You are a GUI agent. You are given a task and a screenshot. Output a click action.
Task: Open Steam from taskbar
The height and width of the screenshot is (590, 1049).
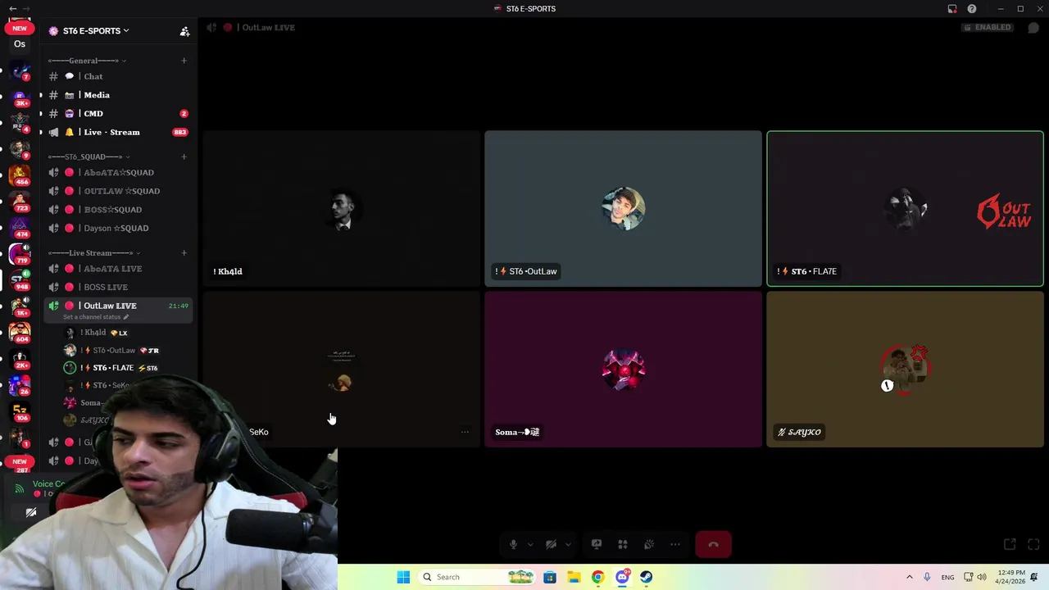[647, 577]
